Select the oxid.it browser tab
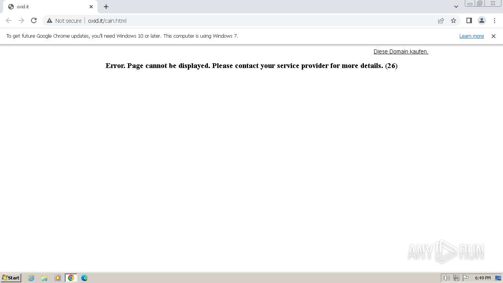This screenshot has width=503, height=283. click(50, 7)
